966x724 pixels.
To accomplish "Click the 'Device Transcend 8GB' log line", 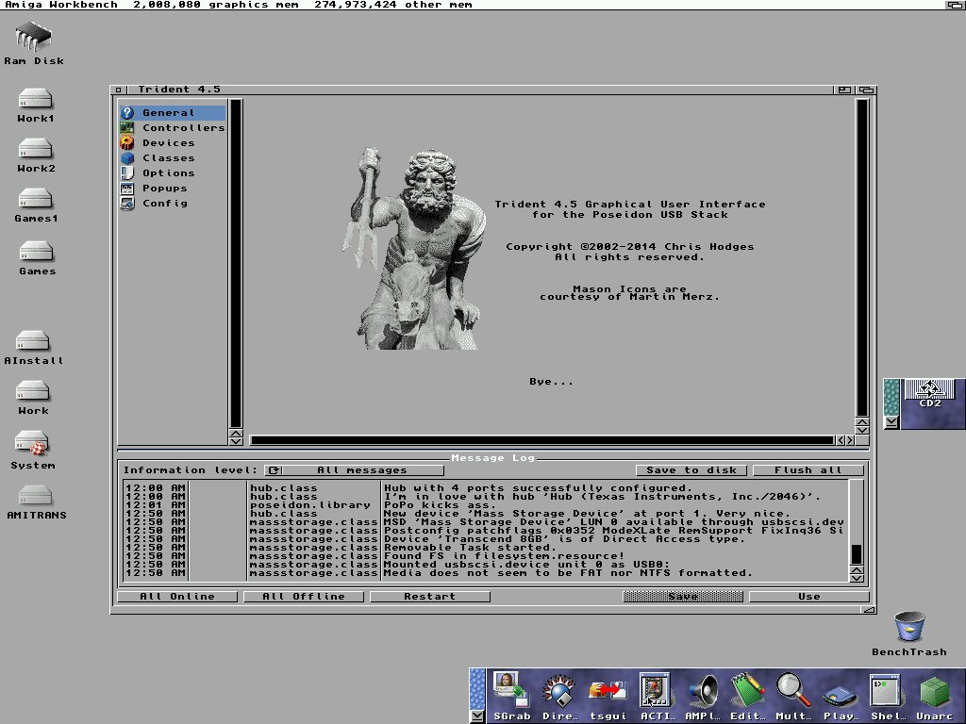I will (x=564, y=538).
